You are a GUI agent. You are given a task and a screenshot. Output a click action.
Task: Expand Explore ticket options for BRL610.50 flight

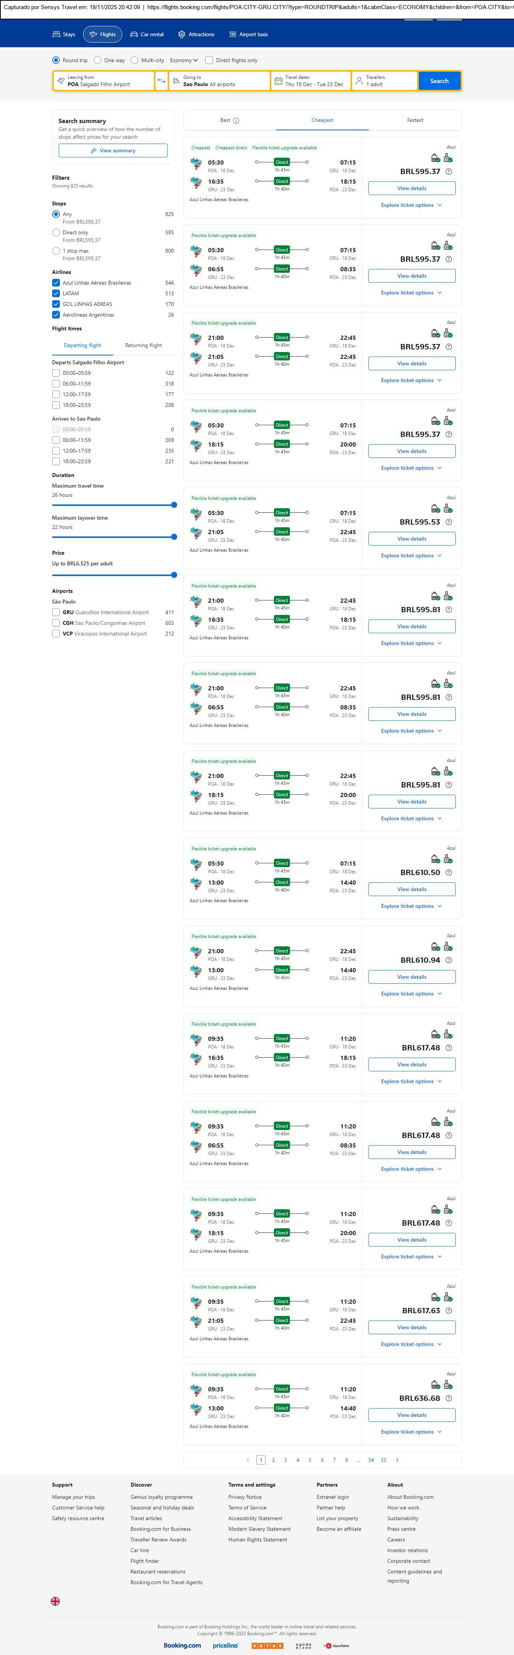point(411,906)
